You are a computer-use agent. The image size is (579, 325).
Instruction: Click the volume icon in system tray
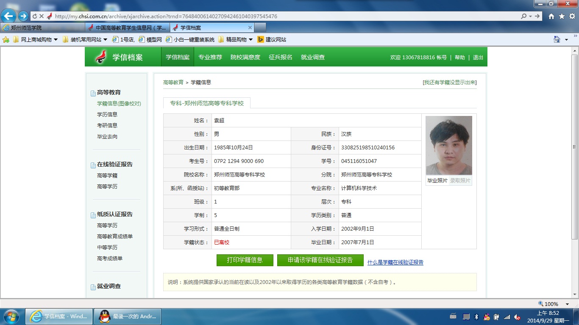coord(517,317)
